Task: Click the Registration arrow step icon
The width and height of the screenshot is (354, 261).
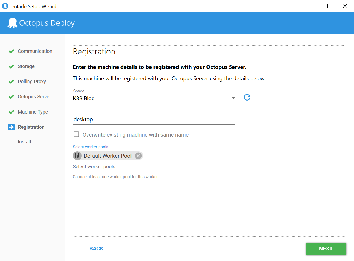Action: tap(11, 127)
